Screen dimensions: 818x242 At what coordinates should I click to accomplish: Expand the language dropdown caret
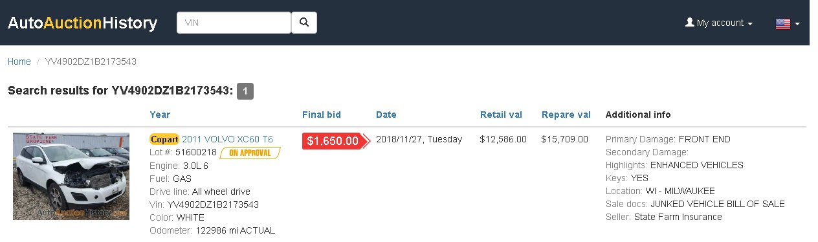(797, 24)
